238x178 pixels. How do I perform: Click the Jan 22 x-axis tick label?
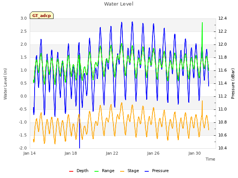pos(112,153)
